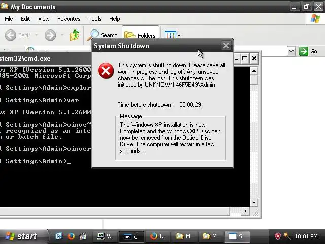Screen dimensions: 325x244
Task: Restore down the My Documents window
Action: [x=306, y=7]
